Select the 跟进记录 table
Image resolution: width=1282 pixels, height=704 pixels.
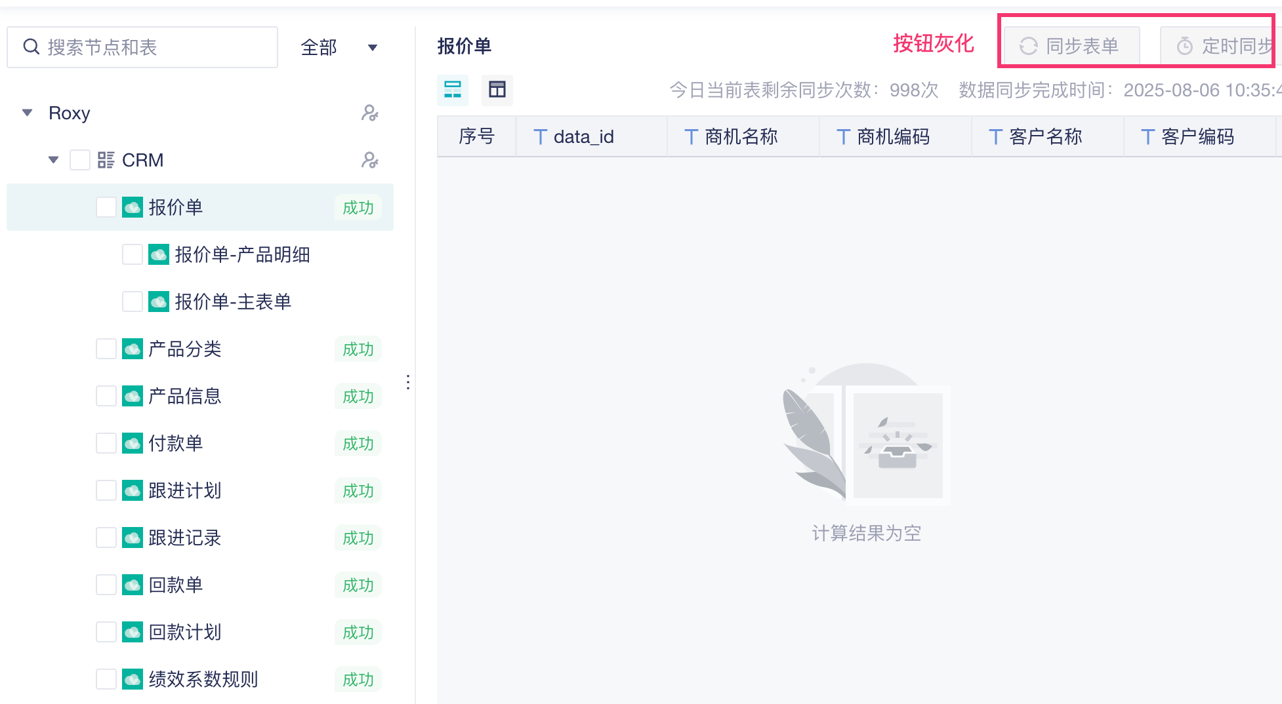point(185,538)
